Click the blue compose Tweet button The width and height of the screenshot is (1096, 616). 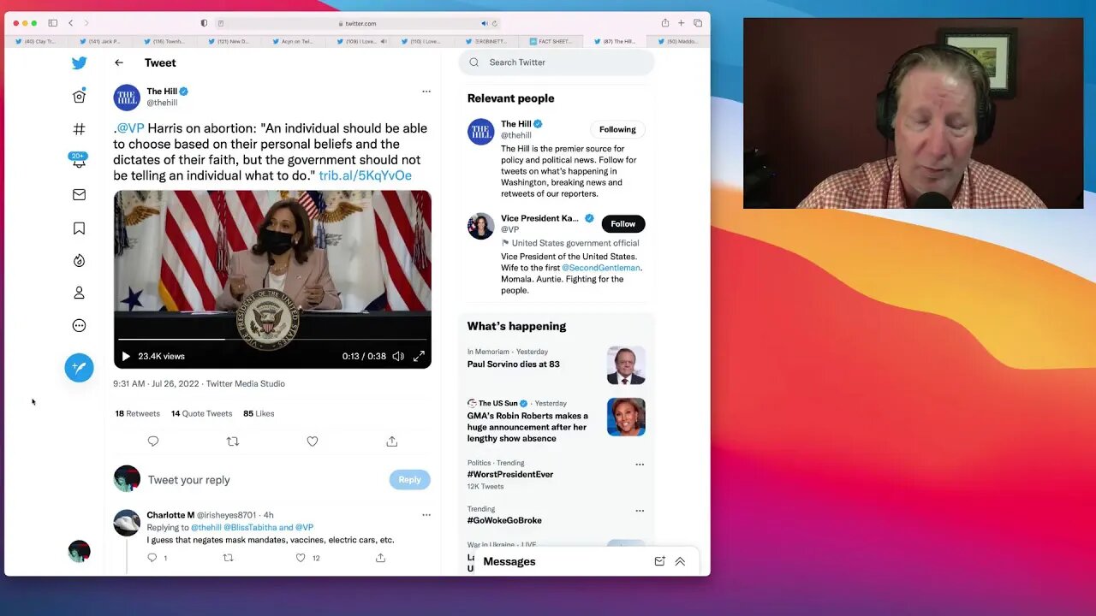point(79,367)
